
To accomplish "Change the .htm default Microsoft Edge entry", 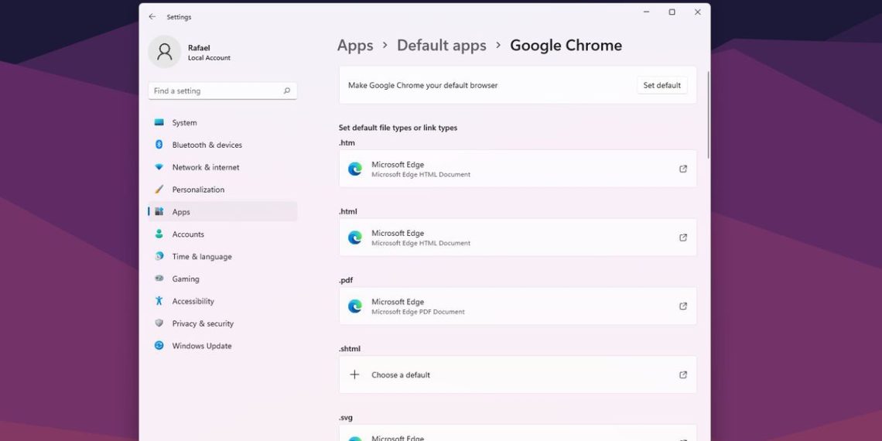I will 518,169.
